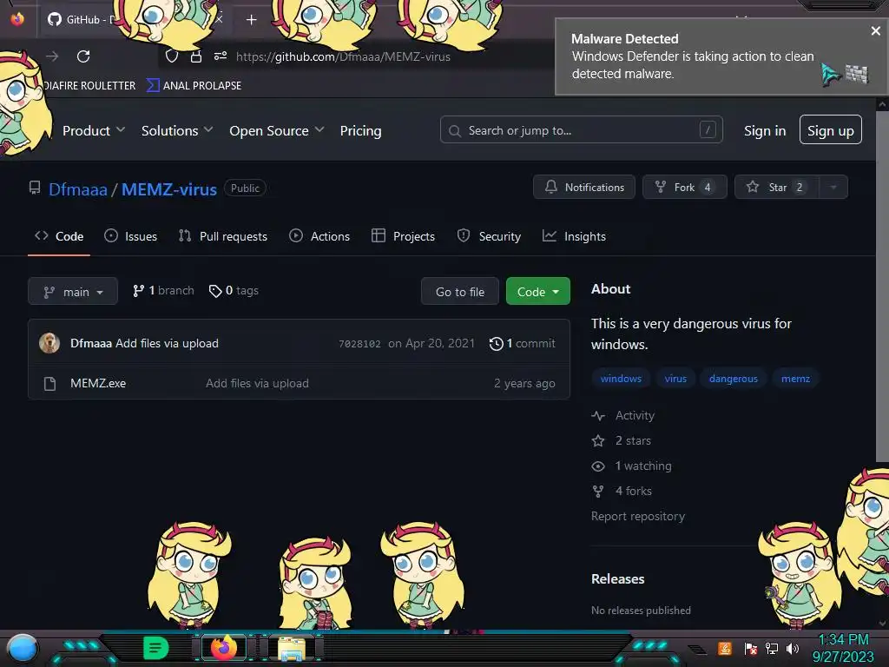Open the Projects tab
889x667 pixels.
[403, 236]
